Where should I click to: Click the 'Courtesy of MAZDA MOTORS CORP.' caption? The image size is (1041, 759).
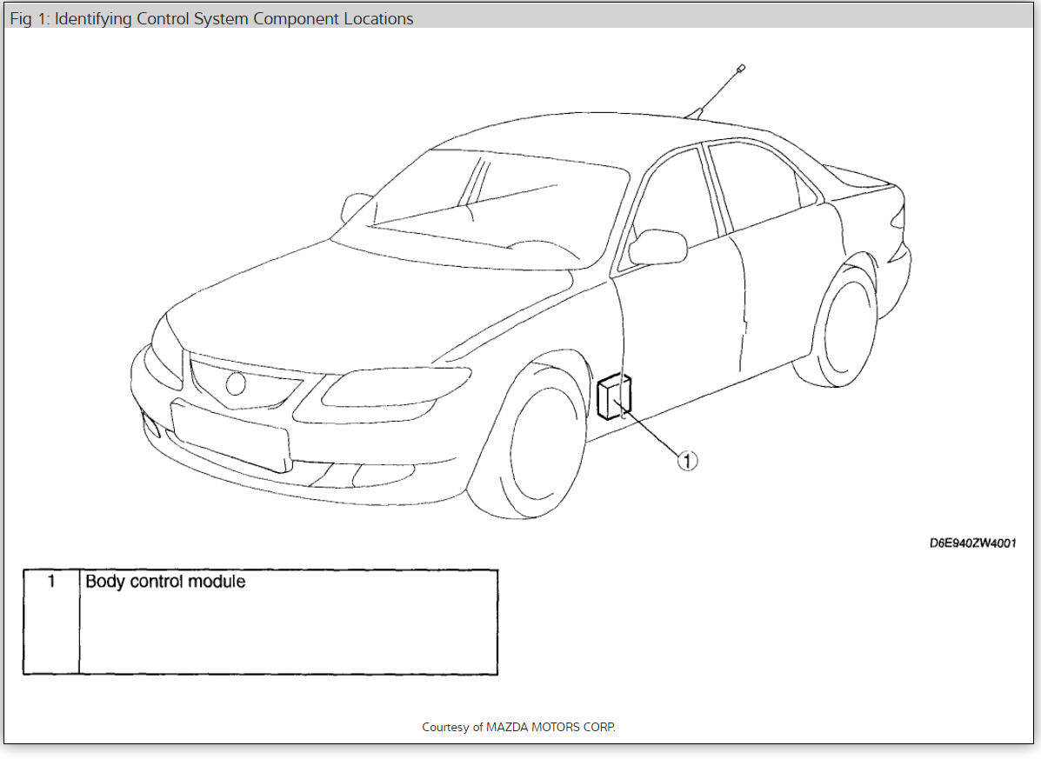(x=518, y=727)
